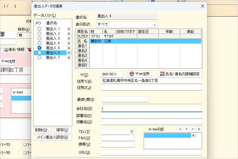Click the triangle arrow beside 差出人 4
The width and height of the screenshot is (238, 159).
(69, 43)
